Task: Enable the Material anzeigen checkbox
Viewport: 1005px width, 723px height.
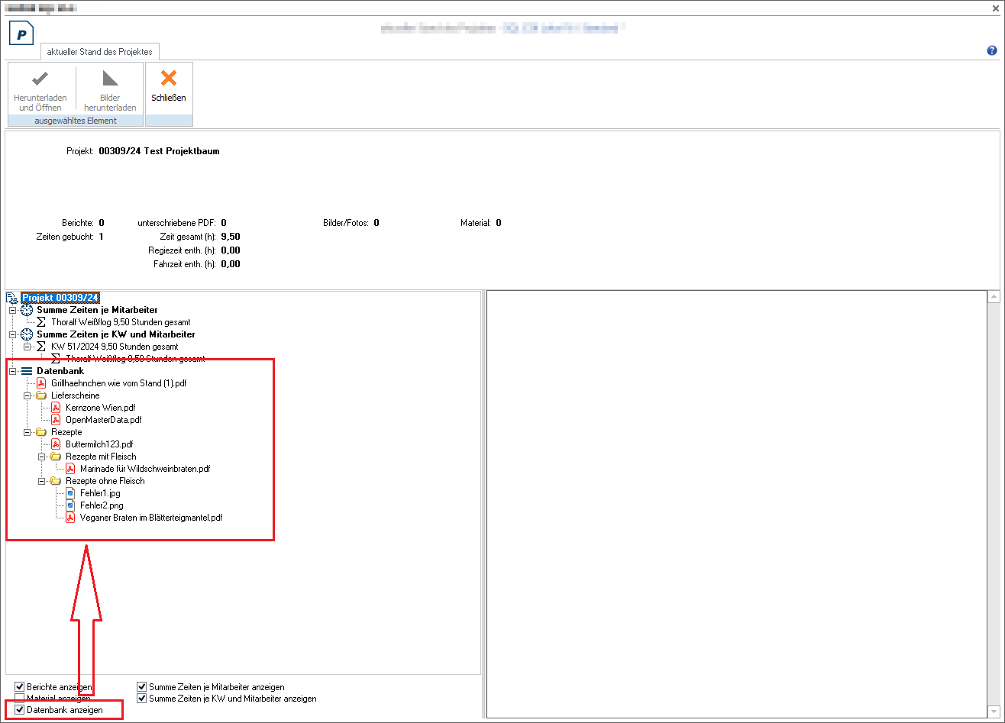Action: point(20,699)
